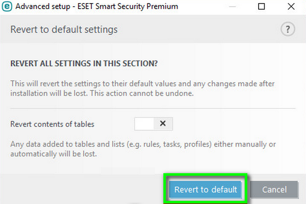306x204 pixels.
Task: Click the "Revert contents of tables" label
Action: (53, 124)
